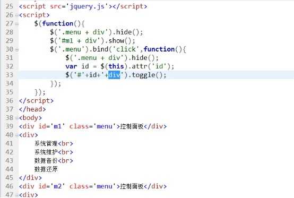This screenshot has width=294, height=198.
Task: Click the closing </head> tag on line 37
Action: pos(32,109)
